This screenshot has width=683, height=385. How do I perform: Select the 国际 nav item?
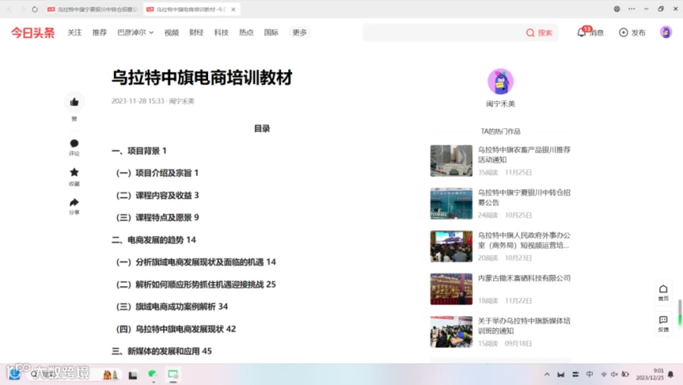tap(271, 32)
